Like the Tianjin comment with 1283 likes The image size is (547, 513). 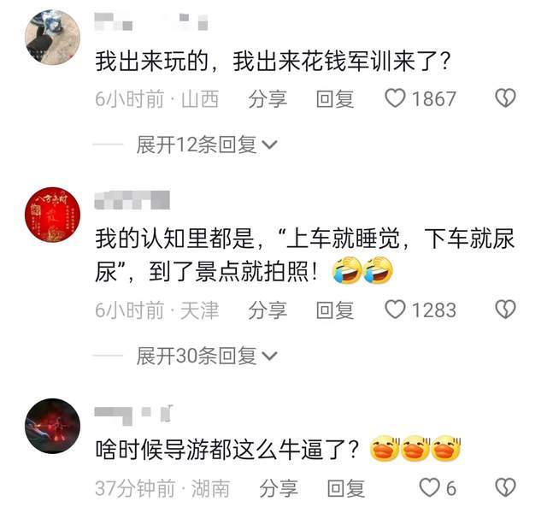pyautogui.click(x=395, y=310)
